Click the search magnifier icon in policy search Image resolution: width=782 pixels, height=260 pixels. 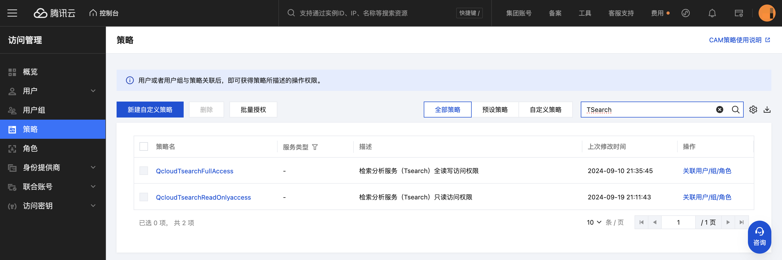tap(735, 110)
